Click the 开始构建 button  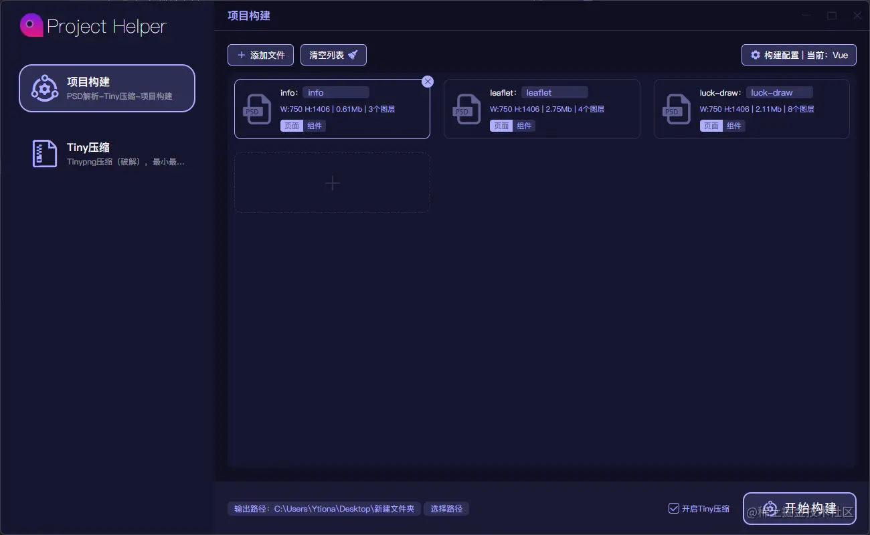click(x=800, y=508)
